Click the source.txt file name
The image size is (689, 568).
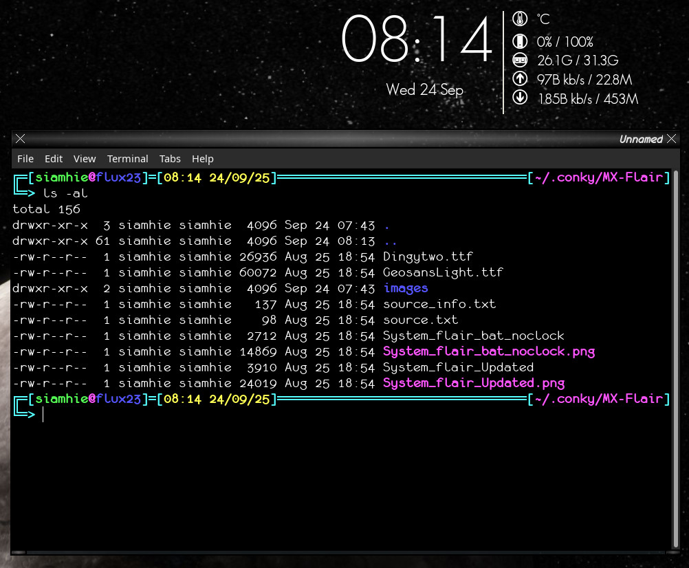pos(420,320)
